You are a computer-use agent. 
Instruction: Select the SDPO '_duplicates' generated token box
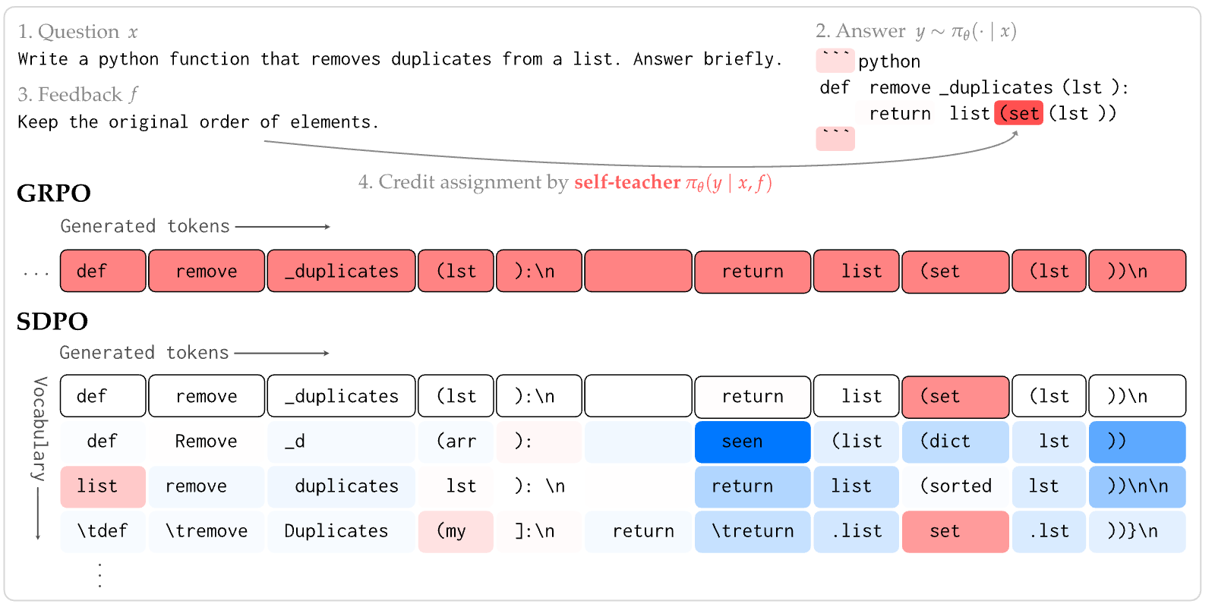(x=341, y=396)
